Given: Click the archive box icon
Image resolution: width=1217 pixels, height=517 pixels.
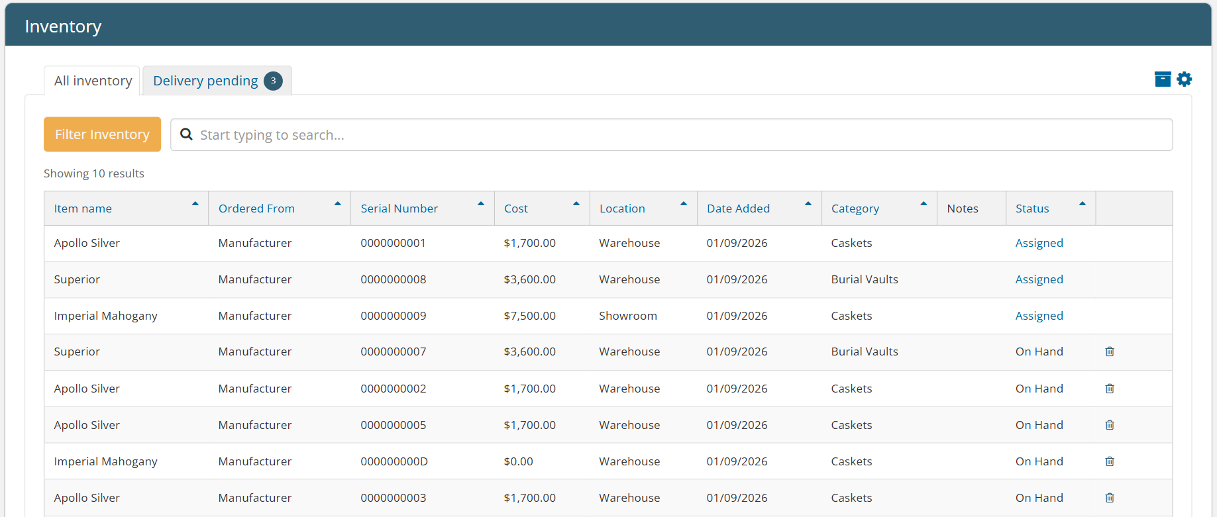Looking at the screenshot, I should (1162, 79).
